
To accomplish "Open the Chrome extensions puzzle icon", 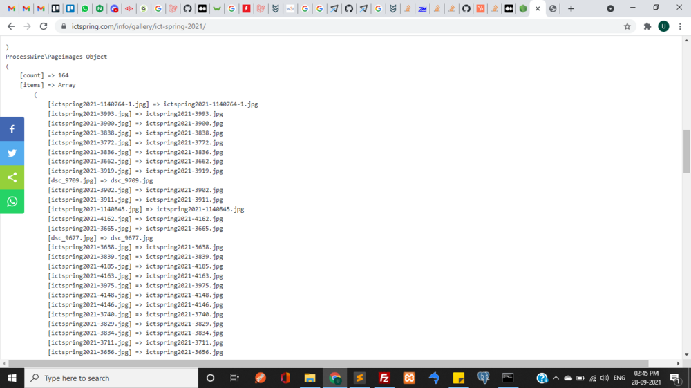I will pyautogui.click(x=647, y=26).
